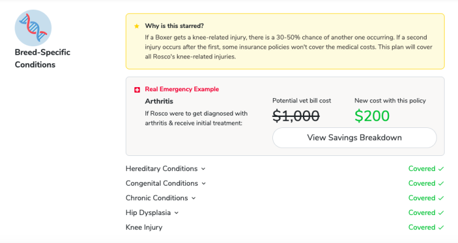
Task: Click the red medical cross emergency icon
Action: pyautogui.click(x=137, y=90)
